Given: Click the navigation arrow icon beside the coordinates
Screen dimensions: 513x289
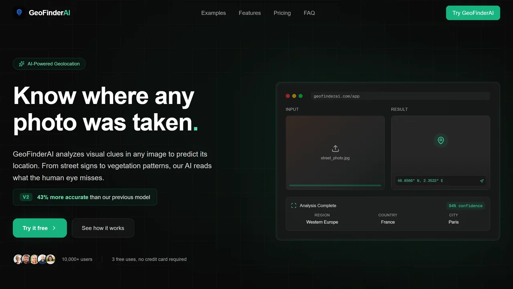Looking at the screenshot, I should pos(482,181).
